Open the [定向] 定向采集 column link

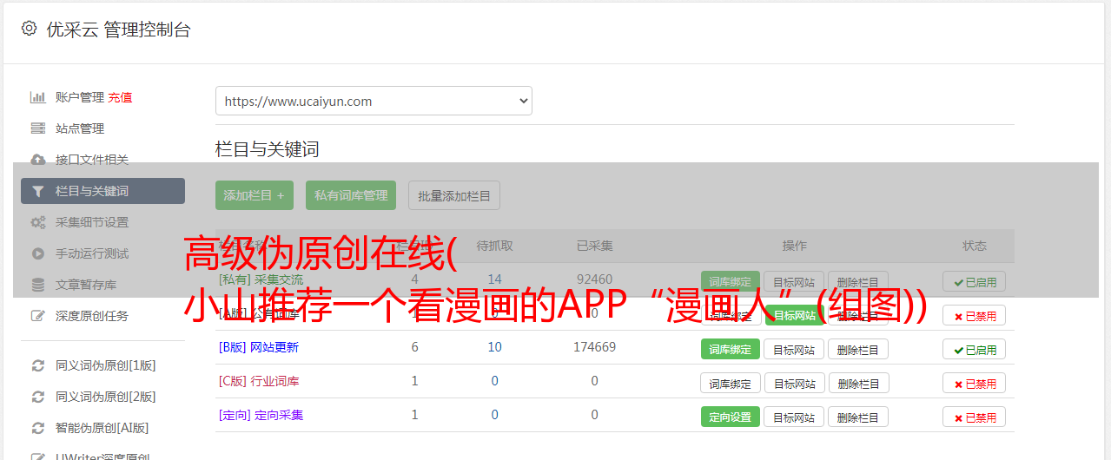point(261,415)
